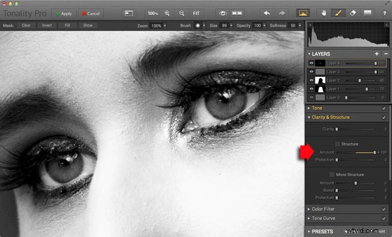Collapse the Clarity & Structure panel
392x237 pixels.
pyautogui.click(x=309, y=117)
